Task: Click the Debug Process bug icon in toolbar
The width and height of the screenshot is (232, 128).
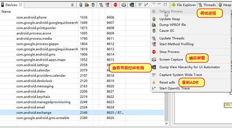Action: [x=72, y=5]
